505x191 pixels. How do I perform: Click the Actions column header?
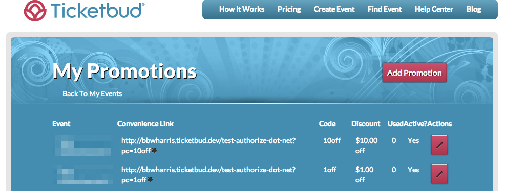[439, 124]
